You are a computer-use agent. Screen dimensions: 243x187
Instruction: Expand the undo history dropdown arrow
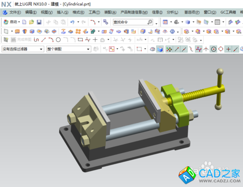click(x=78, y=22)
